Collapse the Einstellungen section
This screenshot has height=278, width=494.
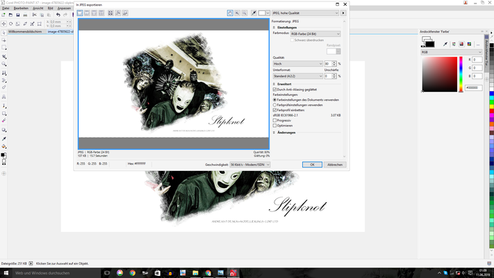[x=274, y=27]
